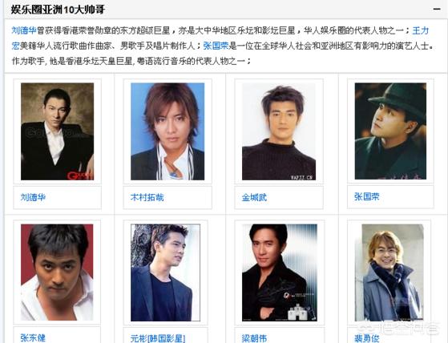Open the 元彬[韩国影星] caption link
The width and height of the screenshot is (448, 343).
coord(158,339)
